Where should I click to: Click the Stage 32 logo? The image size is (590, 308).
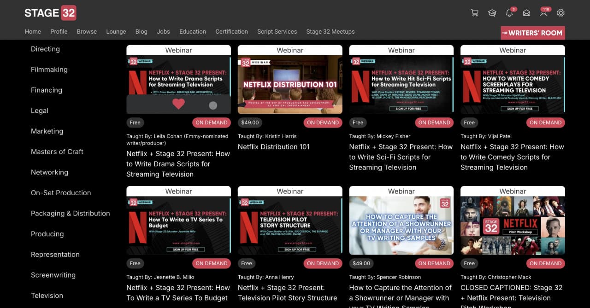coord(50,13)
